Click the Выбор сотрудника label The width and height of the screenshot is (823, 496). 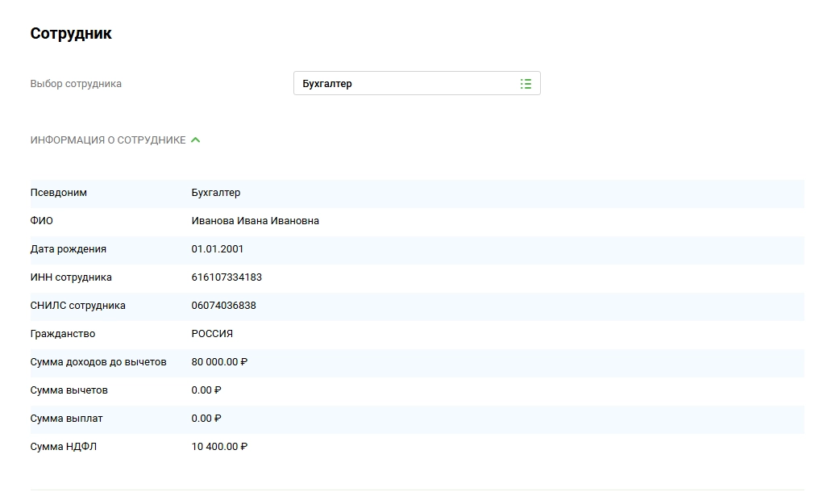(76, 84)
